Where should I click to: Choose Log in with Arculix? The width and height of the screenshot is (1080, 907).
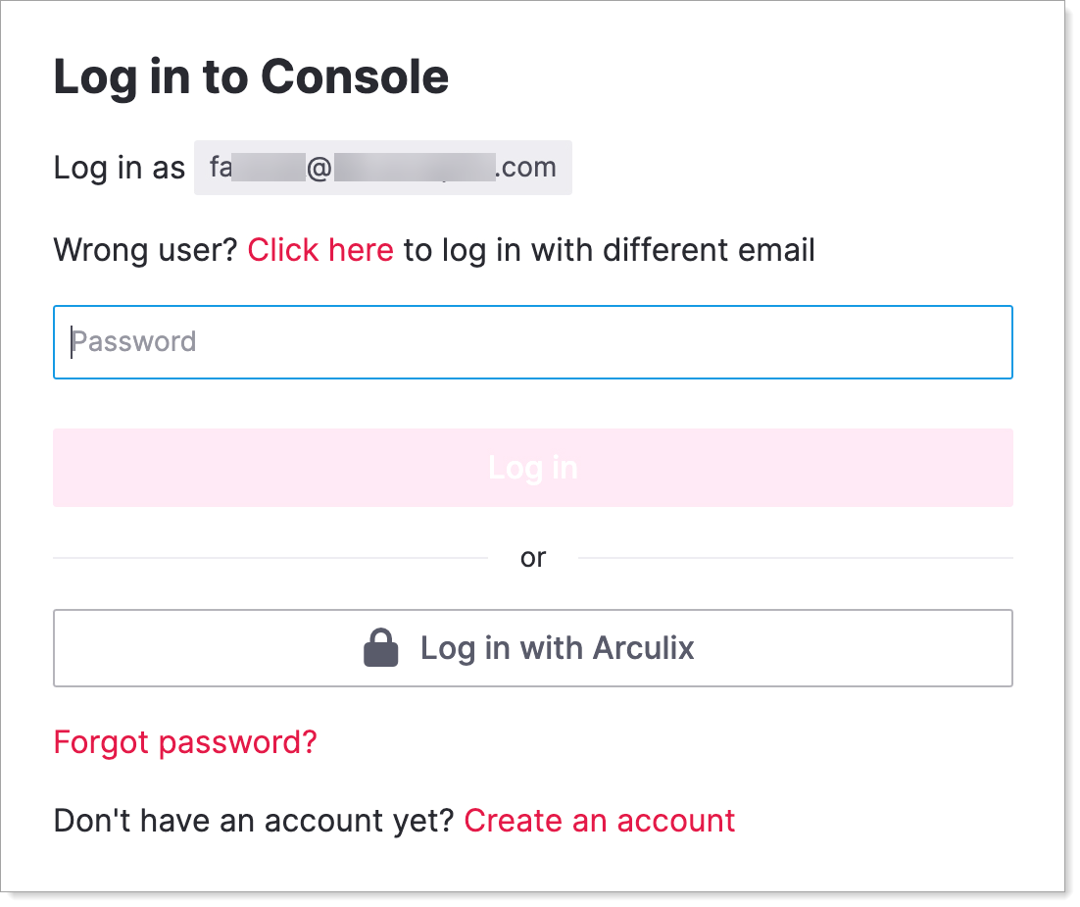coord(533,648)
